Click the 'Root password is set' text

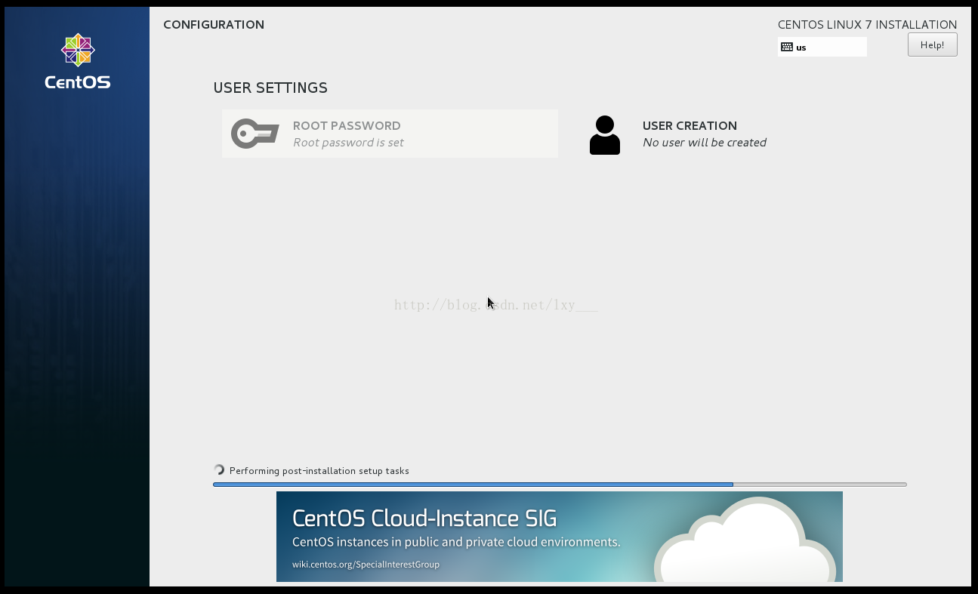pos(348,143)
